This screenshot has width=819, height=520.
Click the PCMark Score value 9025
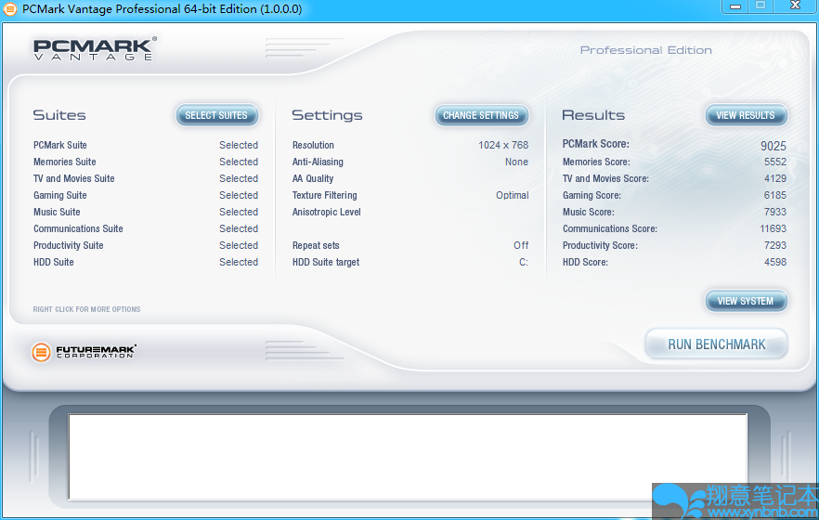click(x=773, y=146)
